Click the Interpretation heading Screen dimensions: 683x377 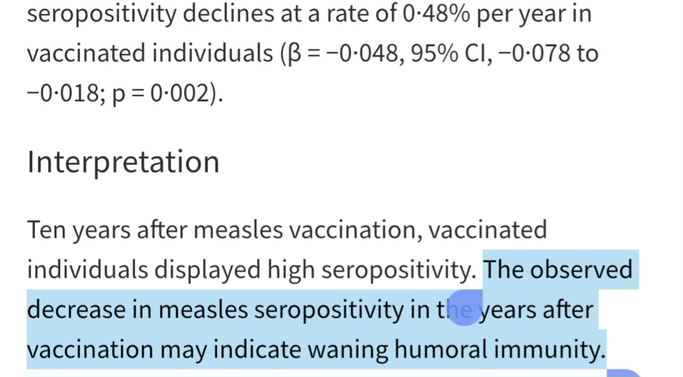(x=123, y=162)
